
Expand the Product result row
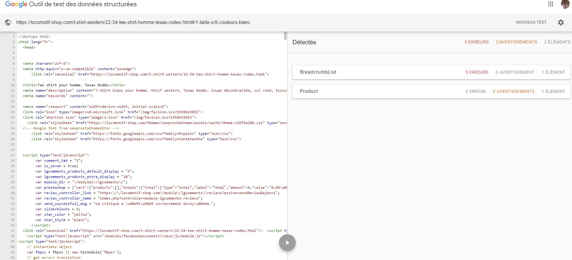coord(431,91)
